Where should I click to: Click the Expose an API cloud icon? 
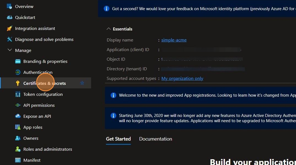[x=18, y=116]
